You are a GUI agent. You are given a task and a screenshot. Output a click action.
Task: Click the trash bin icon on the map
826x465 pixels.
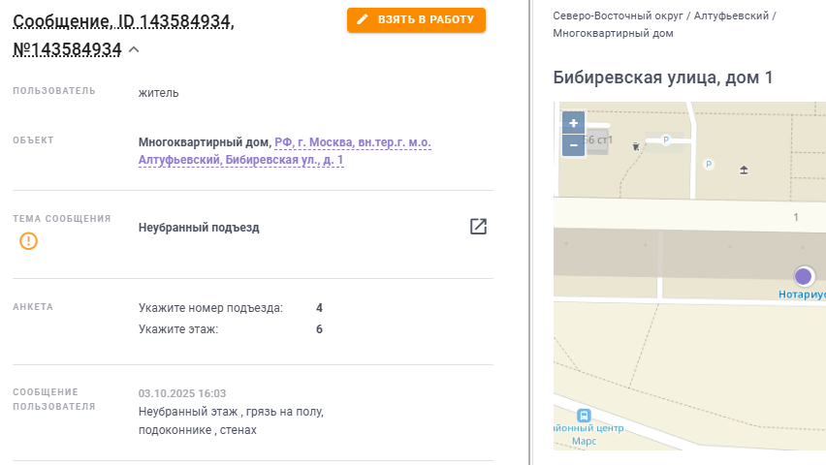tap(635, 146)
